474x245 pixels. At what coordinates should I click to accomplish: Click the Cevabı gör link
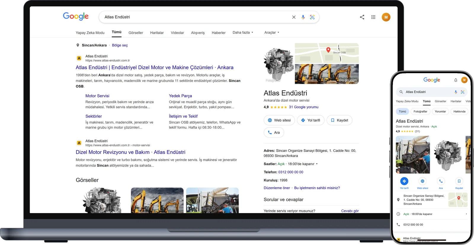(350, 211)
